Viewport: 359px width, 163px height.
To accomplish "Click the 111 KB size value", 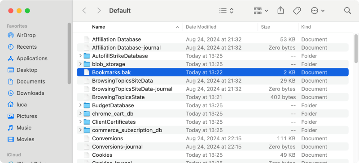I will 286,138.
